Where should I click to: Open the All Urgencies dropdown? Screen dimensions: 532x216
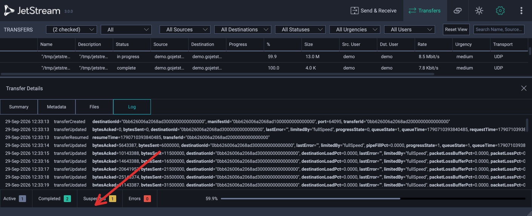355,29
